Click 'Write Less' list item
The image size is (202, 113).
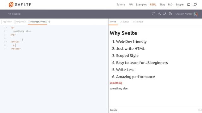coord(125,70)
